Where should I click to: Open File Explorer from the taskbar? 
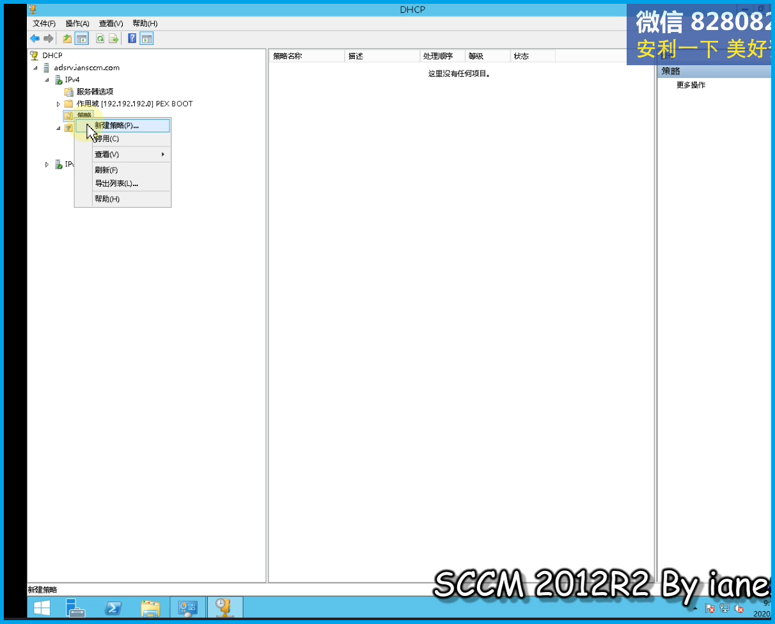151,607
